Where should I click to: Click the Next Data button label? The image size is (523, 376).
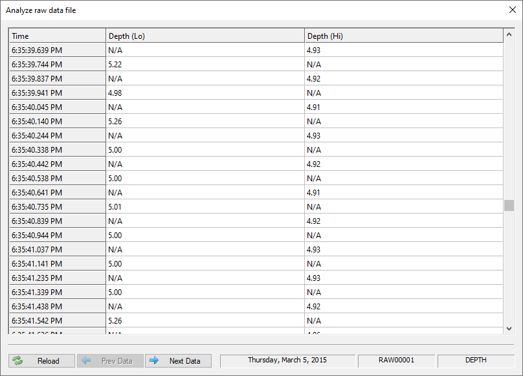click(184, 361)
